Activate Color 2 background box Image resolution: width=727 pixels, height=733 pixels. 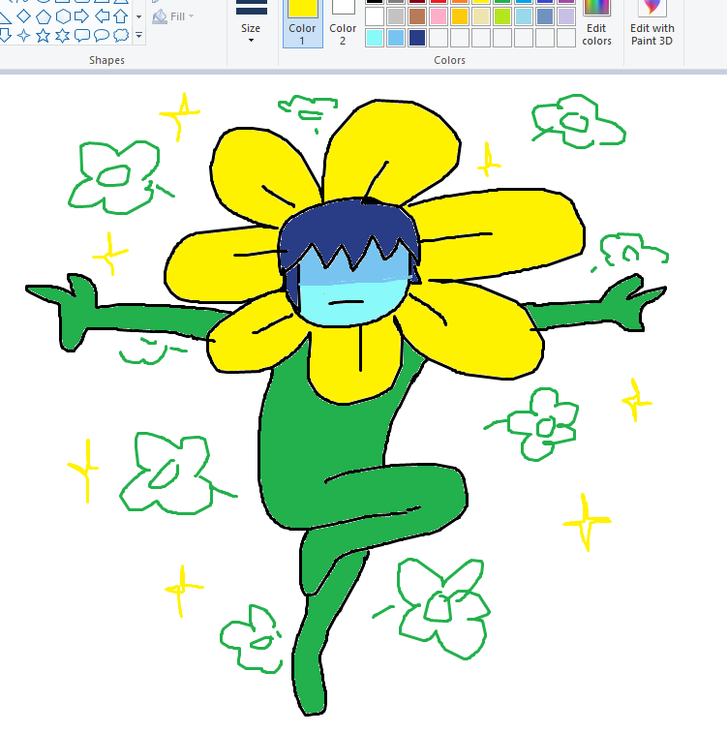343,23
